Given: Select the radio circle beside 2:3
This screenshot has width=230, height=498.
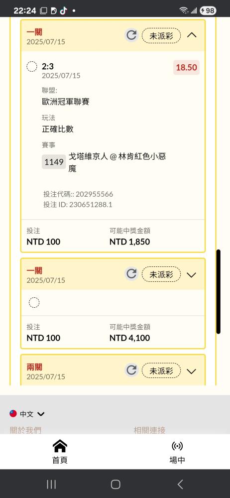Looking at the screenshot, I should (32, 67).
